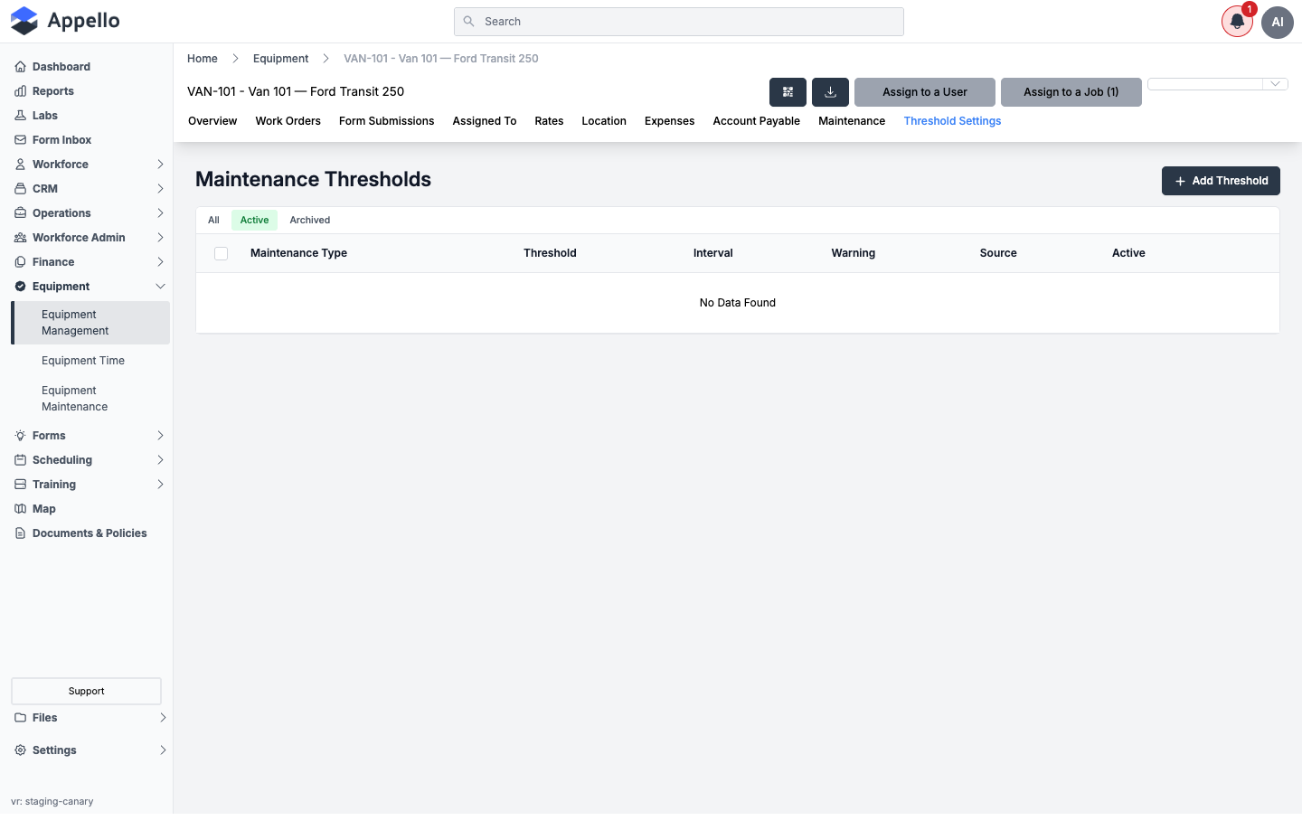Click the download icon button

(830, 92)
